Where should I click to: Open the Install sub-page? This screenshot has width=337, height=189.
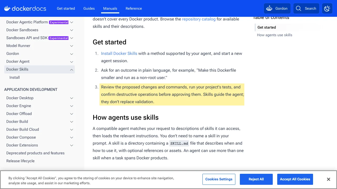pyautogui.click(x=14, y=77)
